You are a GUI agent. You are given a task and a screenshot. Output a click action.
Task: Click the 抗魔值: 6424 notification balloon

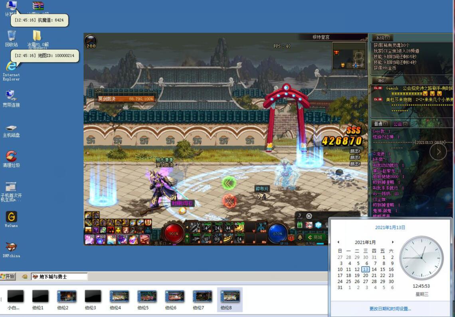point(40,20)
